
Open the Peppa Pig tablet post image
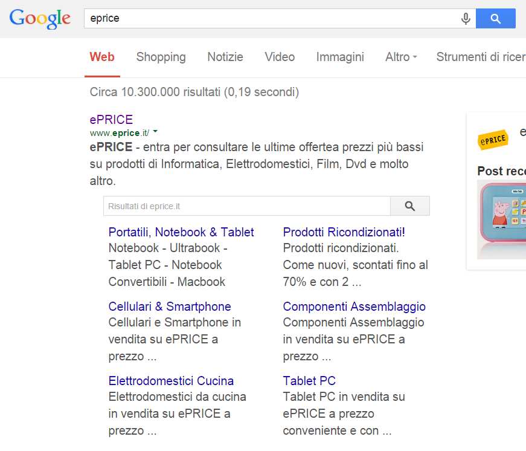502,219
